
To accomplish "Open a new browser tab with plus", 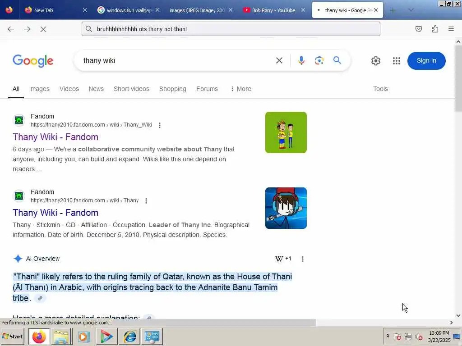I will tap(393, 10).
